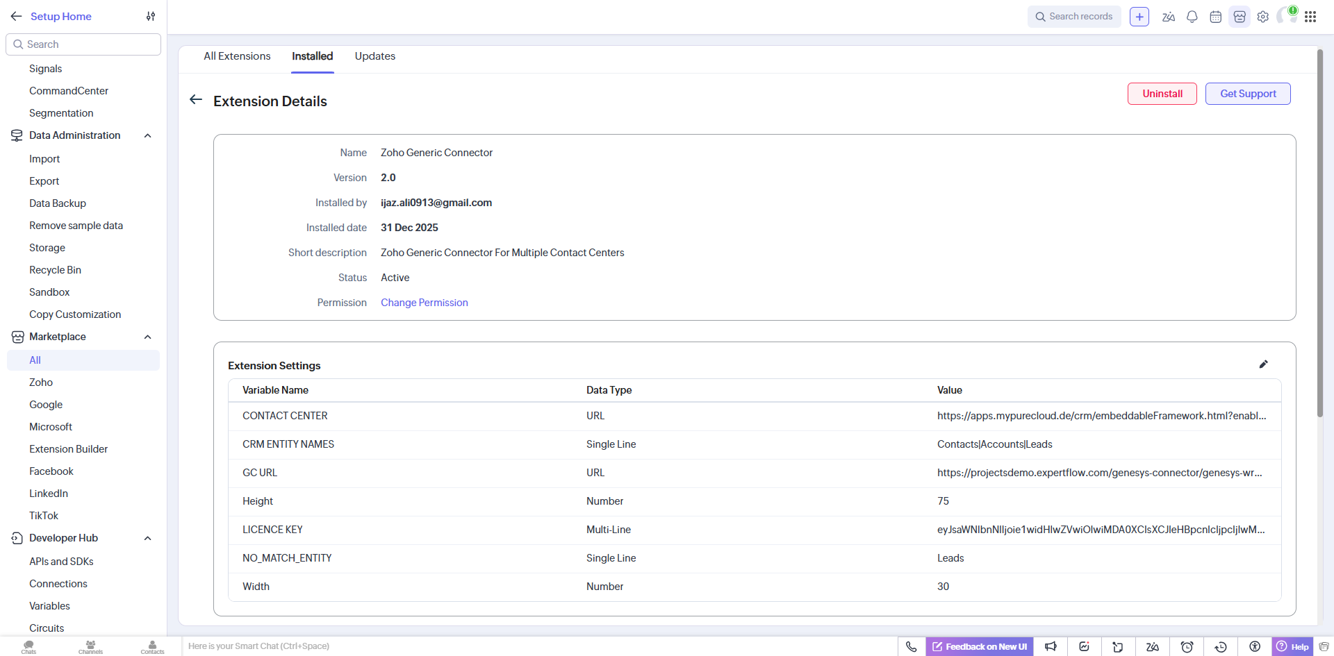Open the setup gear icon

coord(1262,17)
